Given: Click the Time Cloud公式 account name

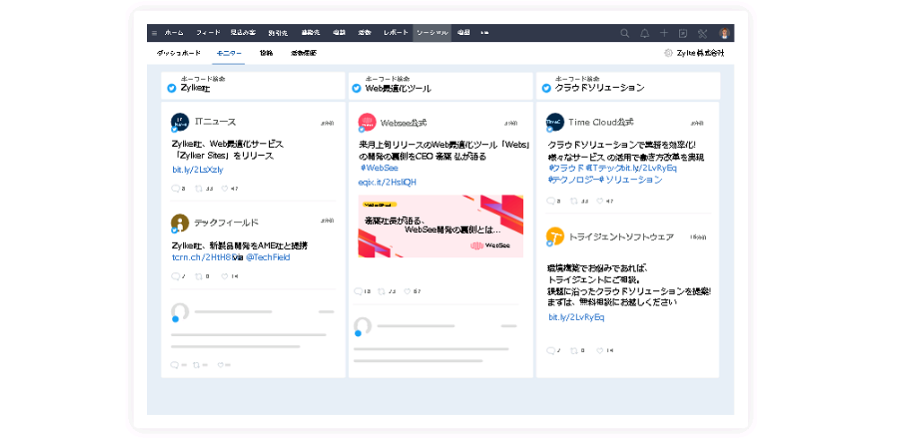Looking at the screenshot, I should point(601,122).
